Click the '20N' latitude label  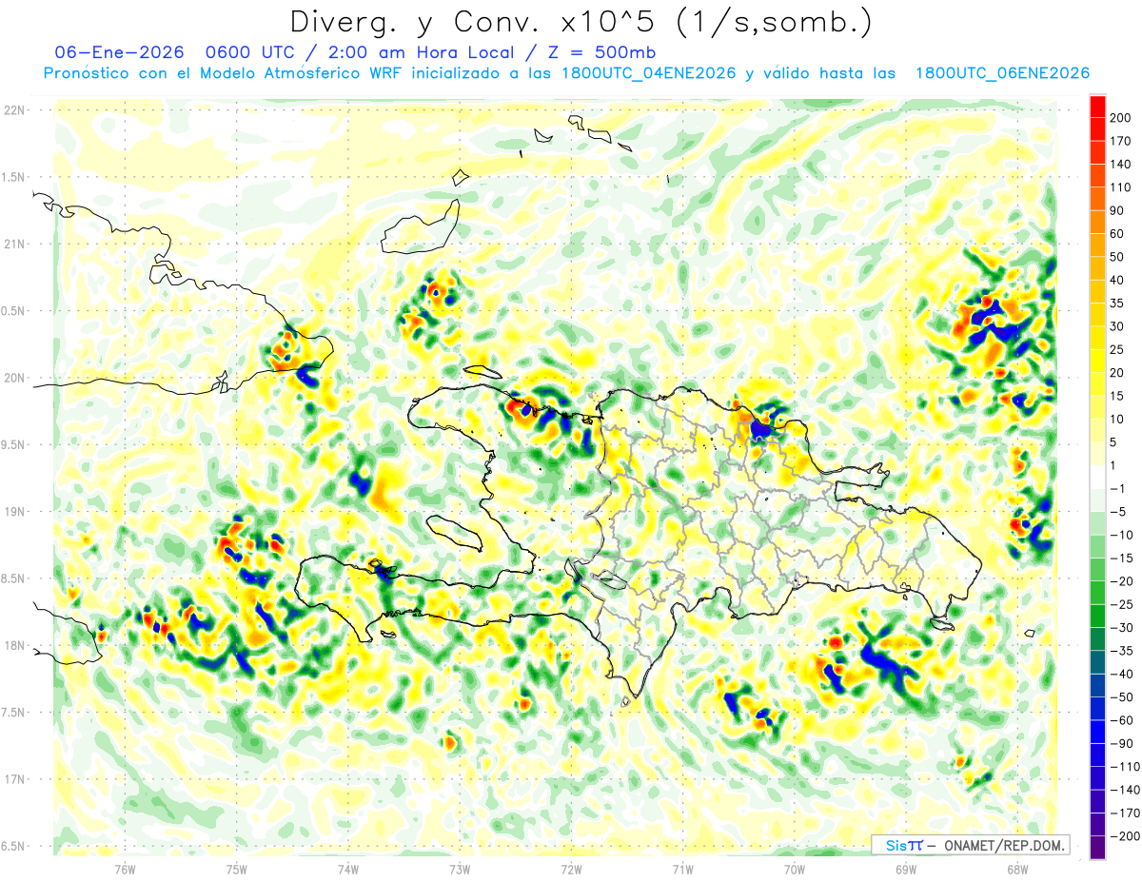13,378
